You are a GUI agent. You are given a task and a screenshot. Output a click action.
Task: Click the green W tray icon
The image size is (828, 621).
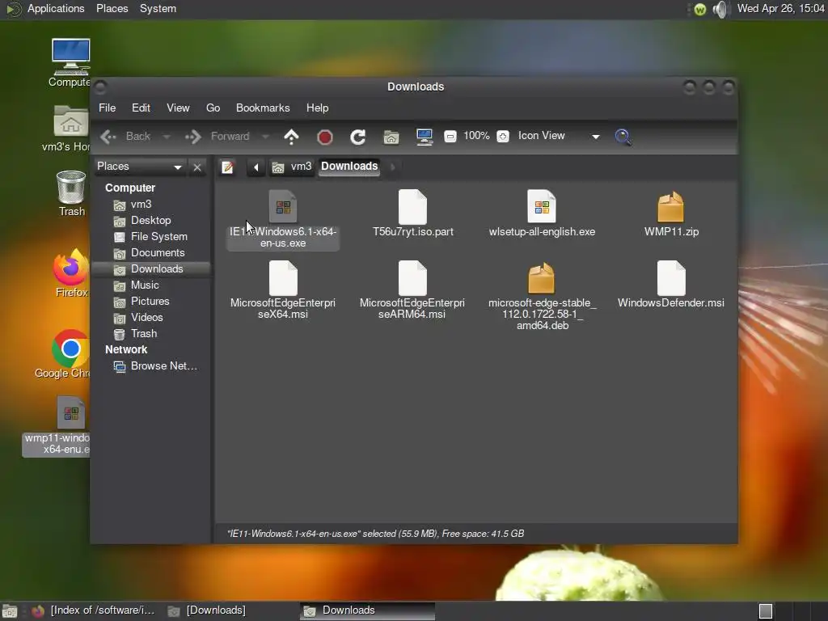[x=700, y=10]
